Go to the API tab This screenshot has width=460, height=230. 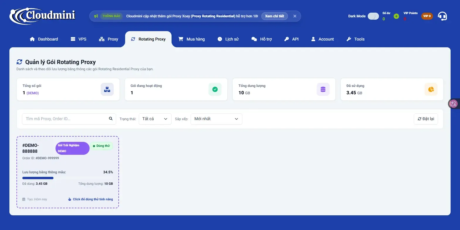[291, 39]
